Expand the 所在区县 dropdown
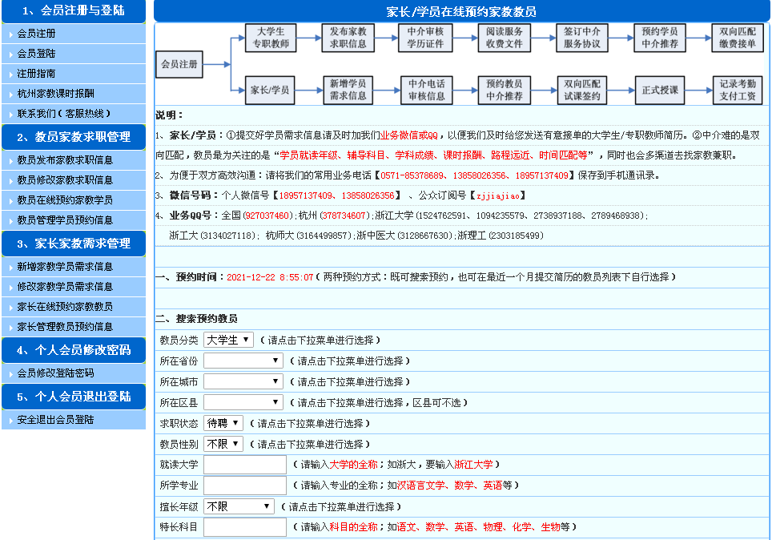The image size is (772, 540). (243, 402)
